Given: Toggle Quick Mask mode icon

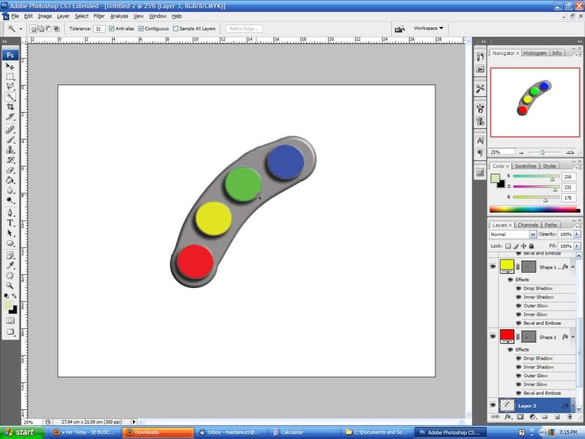Looking at the screenshot, I should click(10, 320).
